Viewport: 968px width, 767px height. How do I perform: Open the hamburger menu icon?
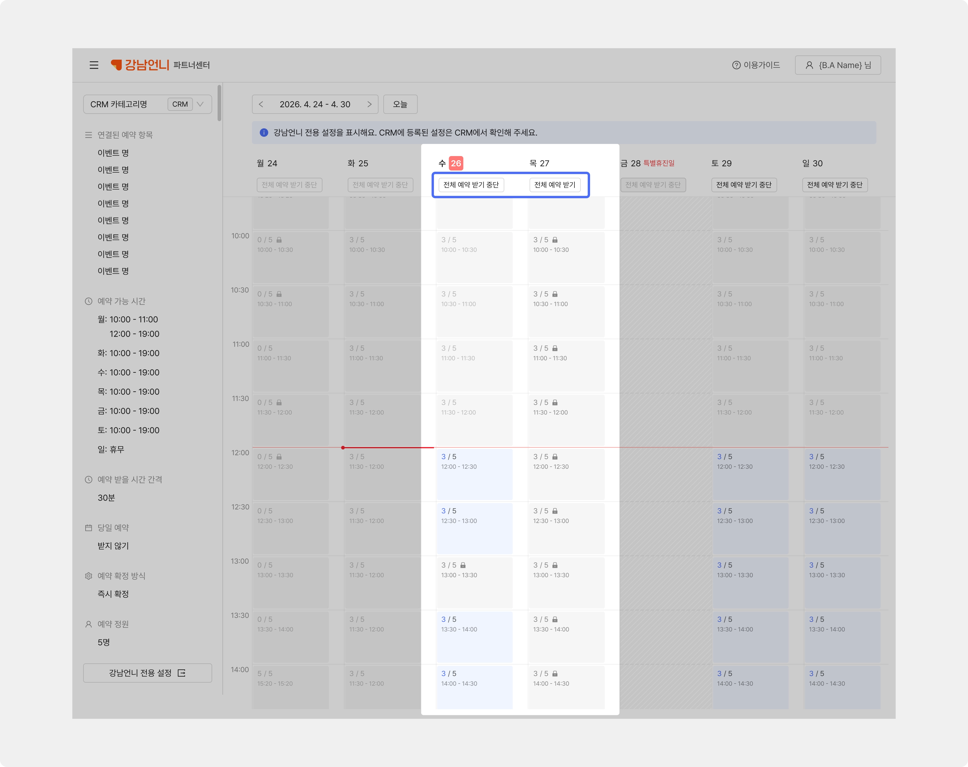click(x=94, y=65)
